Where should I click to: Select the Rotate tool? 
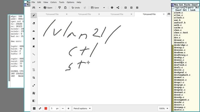[x=34, y=93]
